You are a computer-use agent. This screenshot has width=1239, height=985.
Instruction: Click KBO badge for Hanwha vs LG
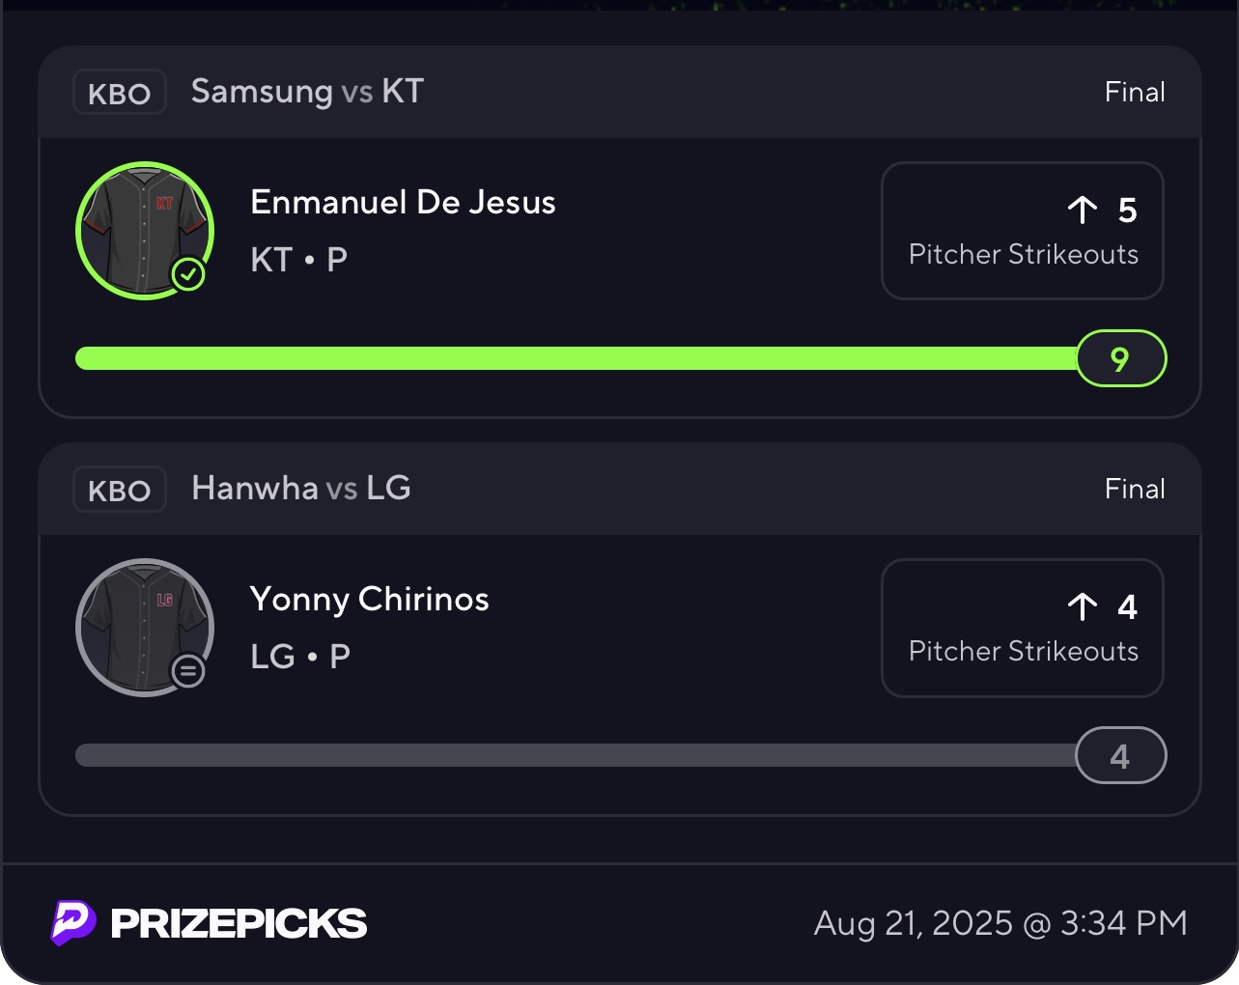120,490
